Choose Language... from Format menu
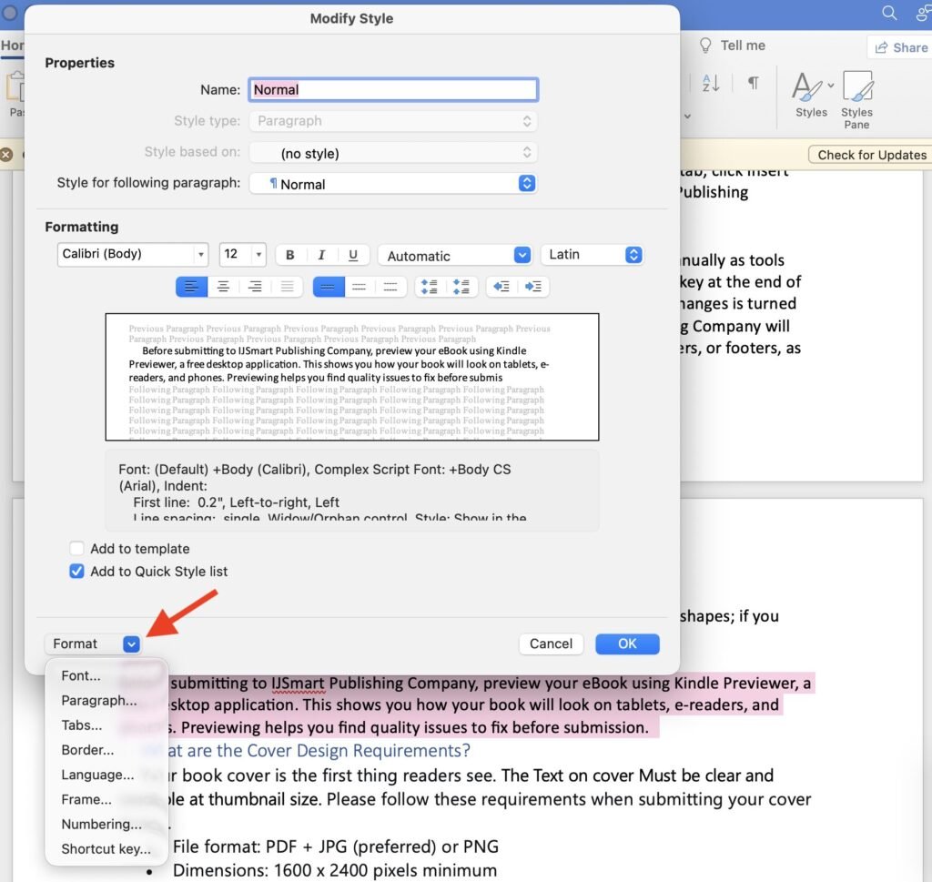 [97, 775]
